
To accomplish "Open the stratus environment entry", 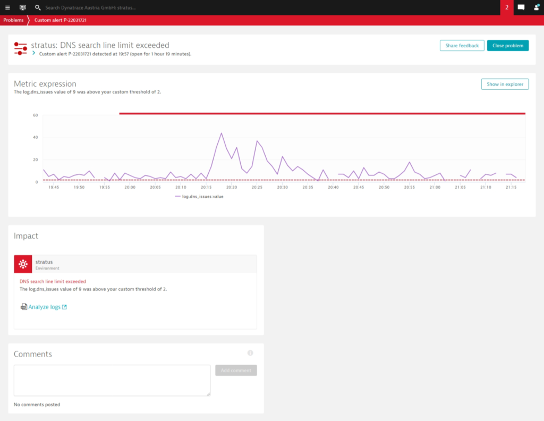I will coord(135,264).
